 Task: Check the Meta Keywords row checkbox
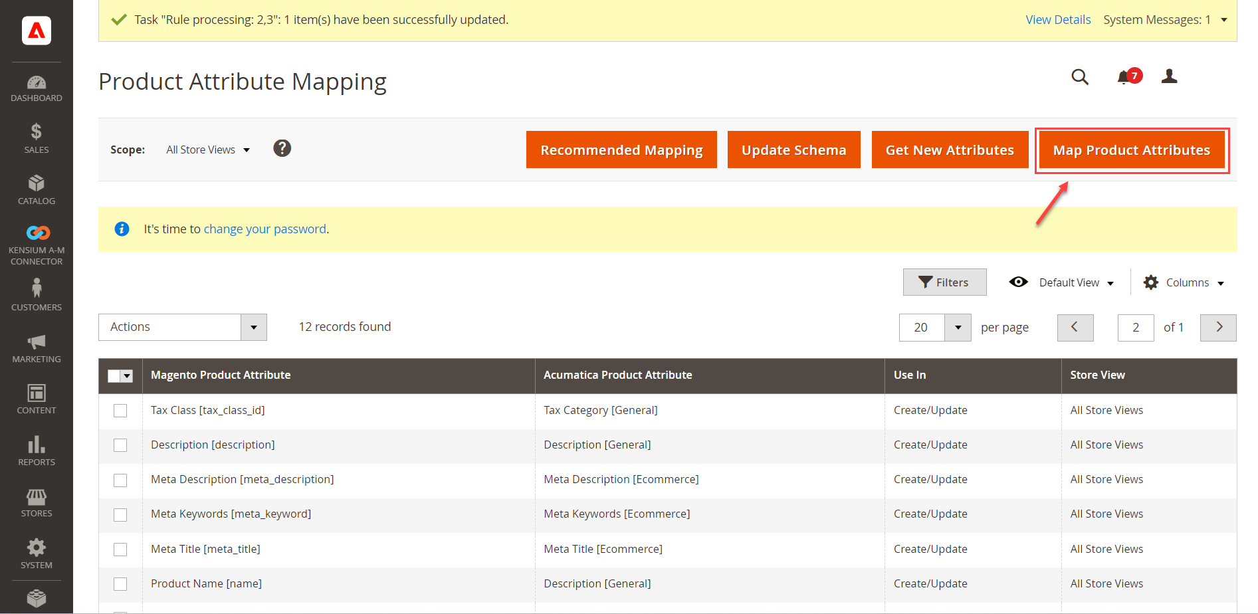click(x=120, y=514)
